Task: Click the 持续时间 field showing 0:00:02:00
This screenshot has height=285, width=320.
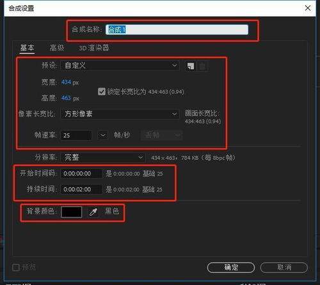Action: [x=81, y=189]
